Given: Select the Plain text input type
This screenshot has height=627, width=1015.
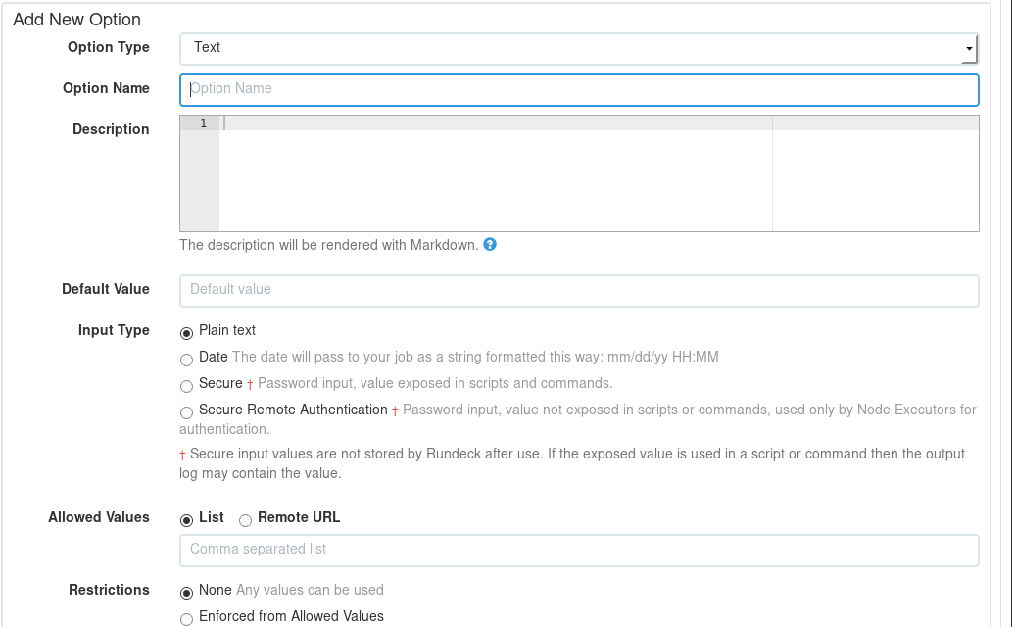Looking at the screenshot, I should click(186, 333).
